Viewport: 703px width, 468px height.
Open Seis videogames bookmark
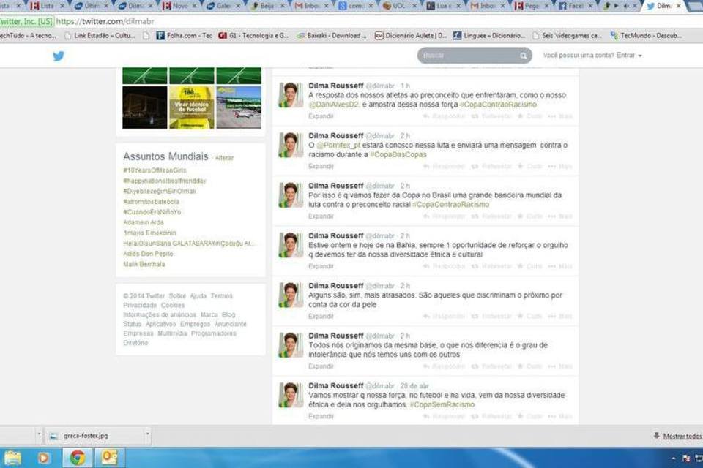pos(567,35)
